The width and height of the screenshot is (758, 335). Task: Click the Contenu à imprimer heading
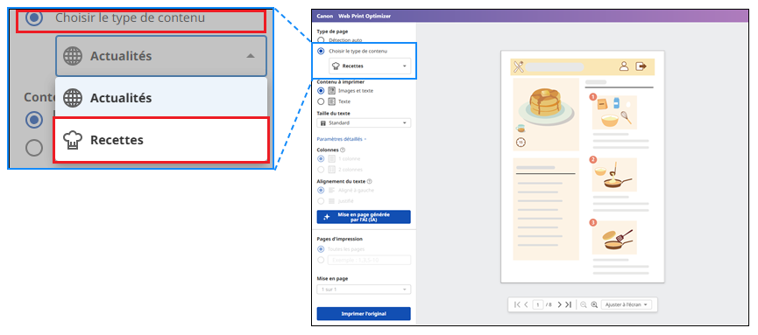[x=340, y=82]
